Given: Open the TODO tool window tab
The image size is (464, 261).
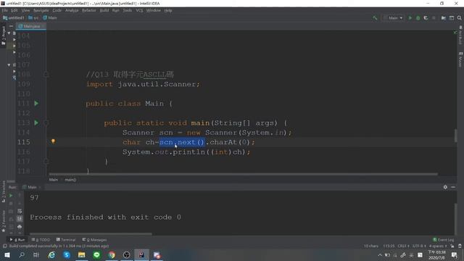Looking at the screenshot, I should click(x=41, y=240).
